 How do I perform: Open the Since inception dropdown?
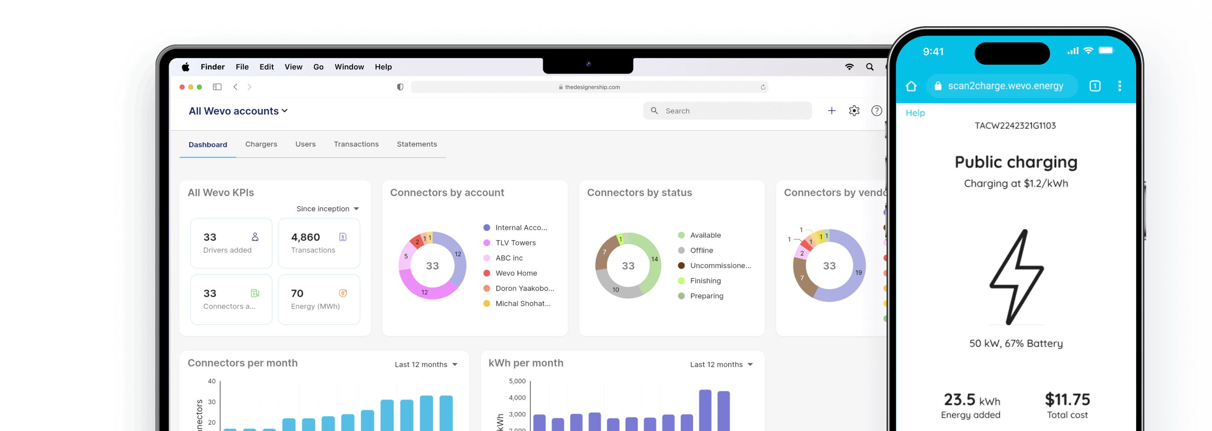click(327, 209)
